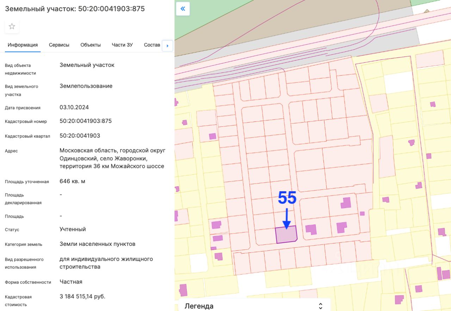Image resolution: width=451 pixels, height=311 pixels.
Task: Click the purple building right of highlighted parcel
Action: (311, 229)
